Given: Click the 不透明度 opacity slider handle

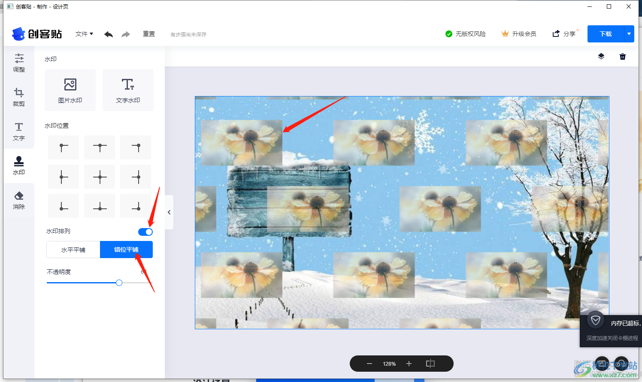Looking at the screenshot, I should tap(119, 283).
